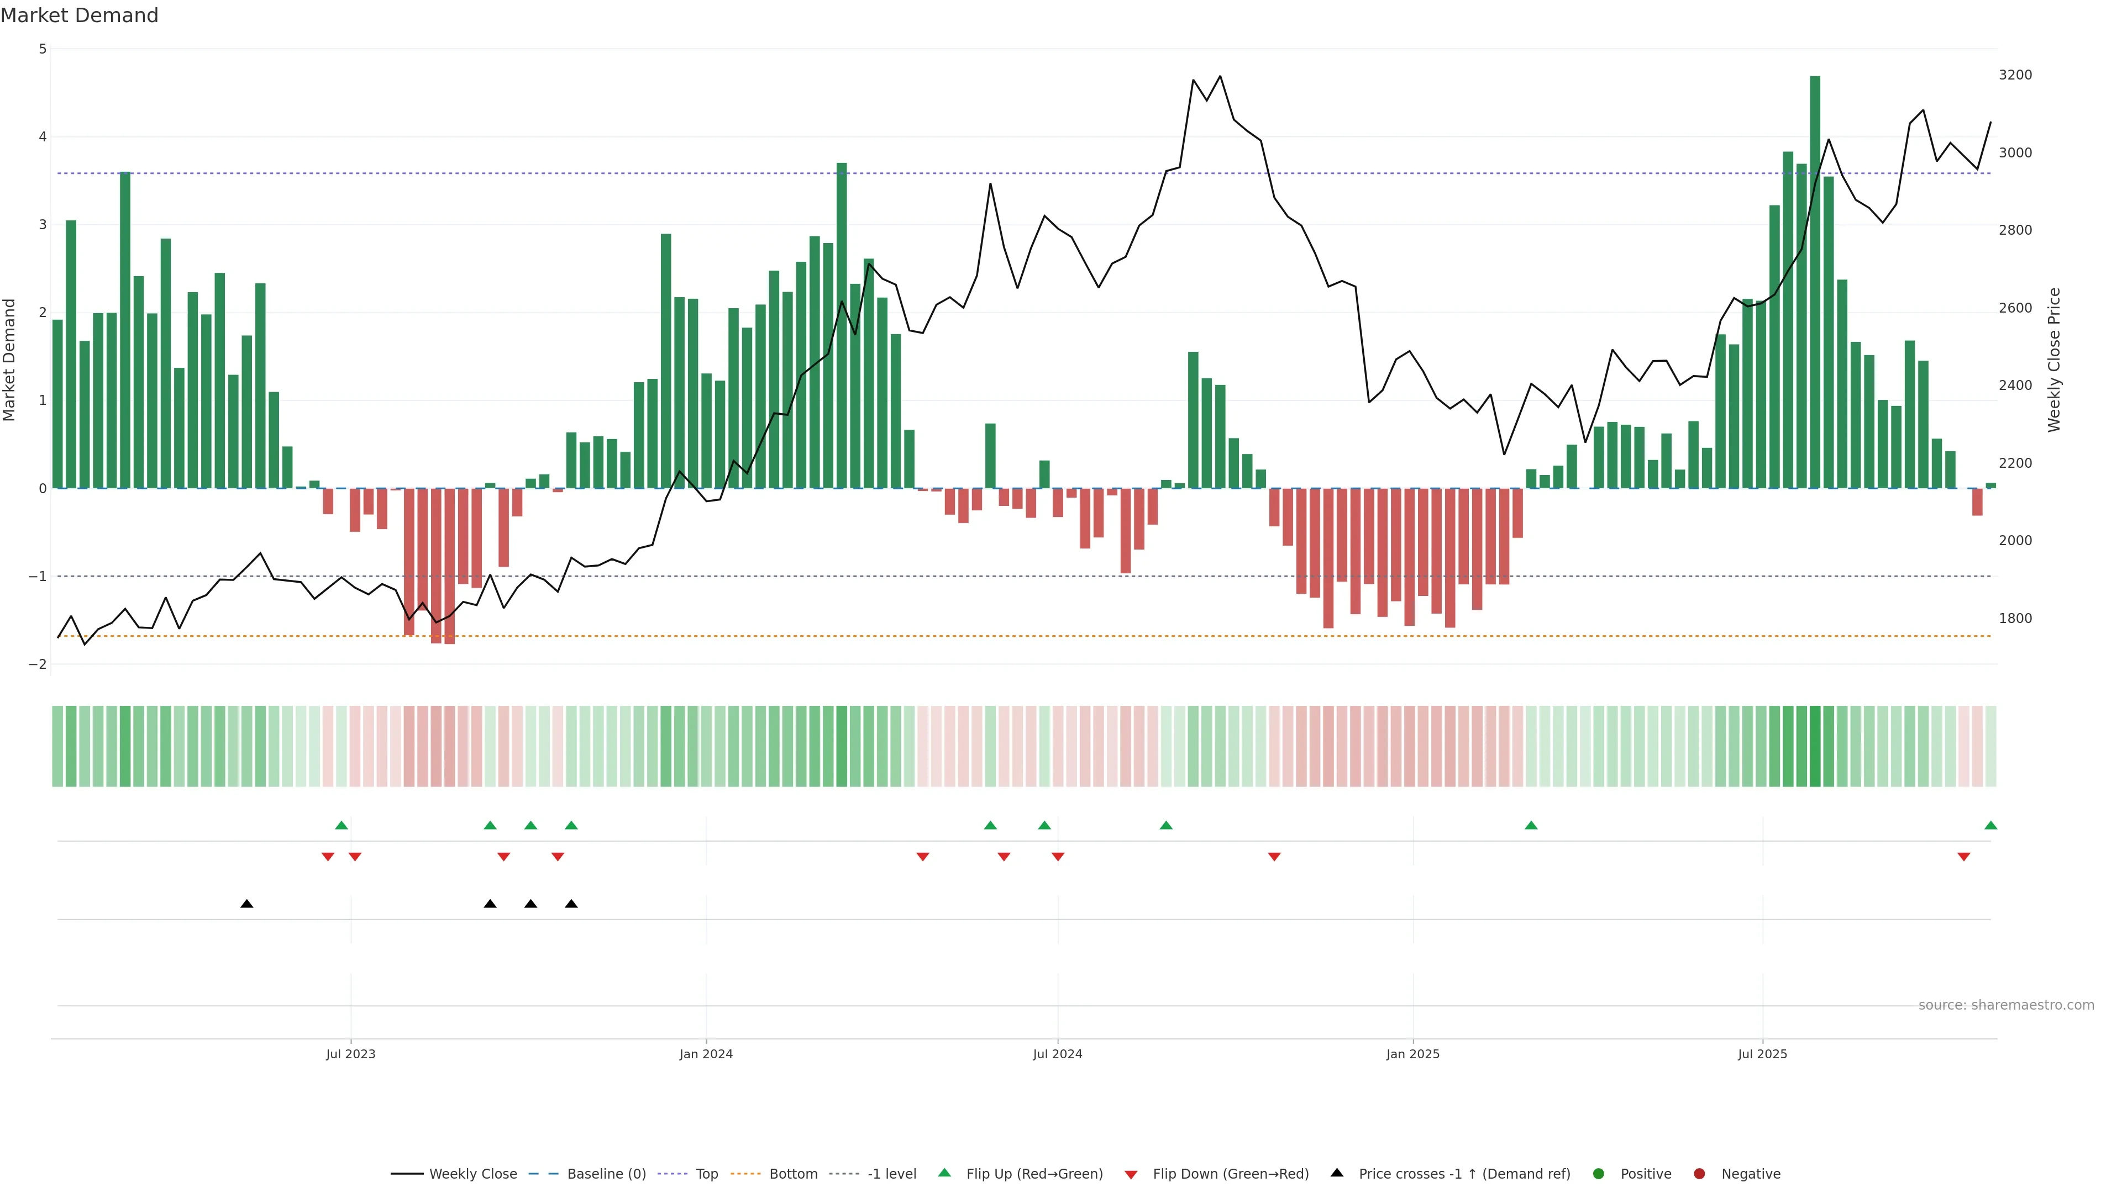Click Flip Down red triangle legend icon
The width and height of the screenshot is (2122, 1193).
point(1131,1175)
